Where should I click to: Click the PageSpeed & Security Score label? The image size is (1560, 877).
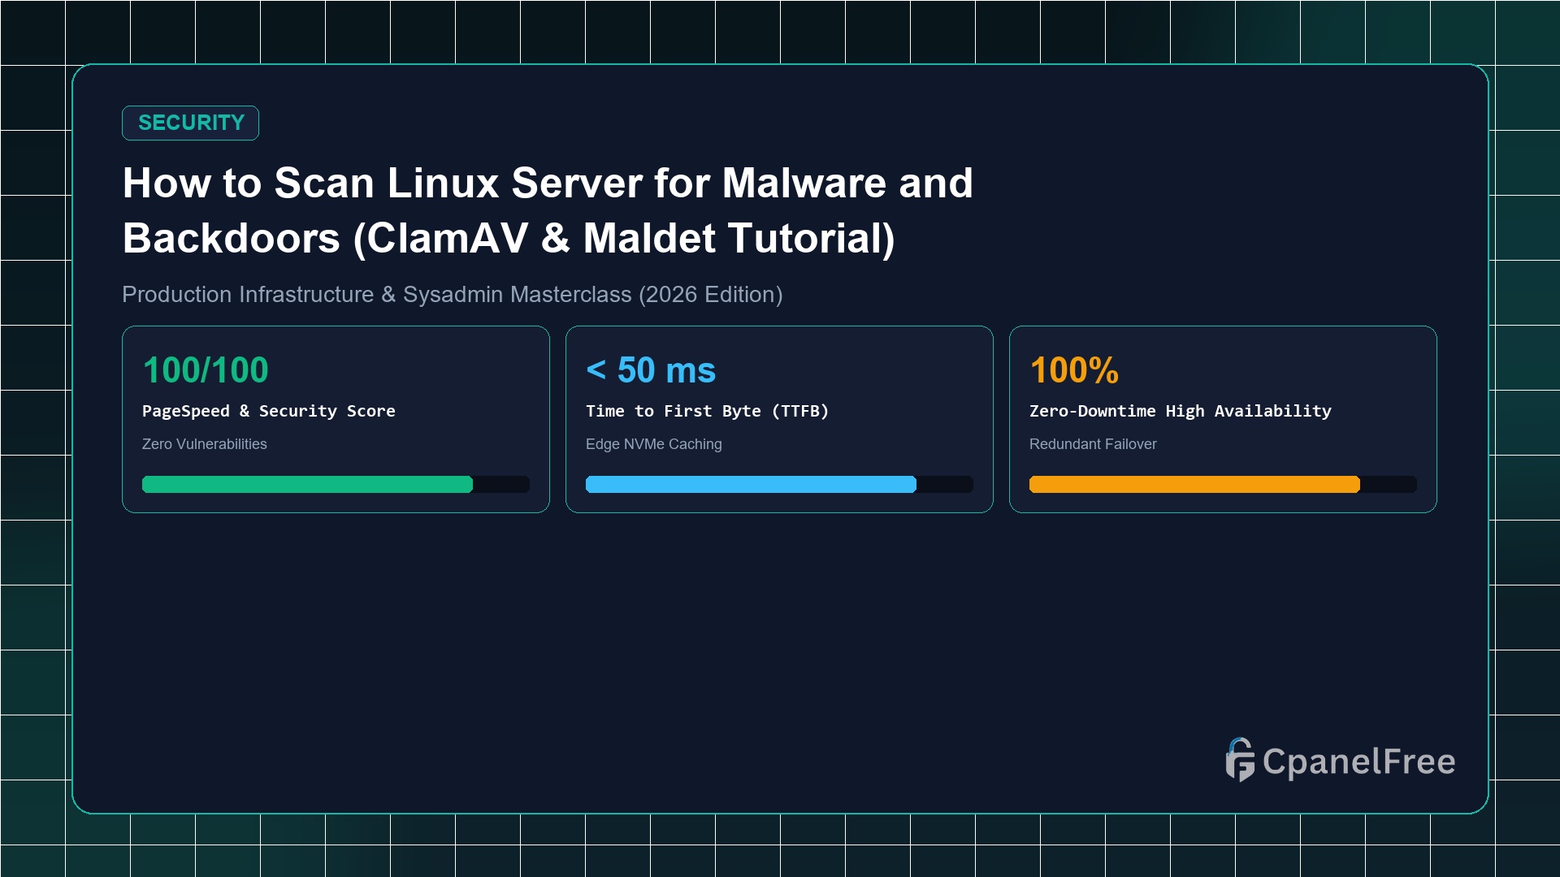[269, 411]
